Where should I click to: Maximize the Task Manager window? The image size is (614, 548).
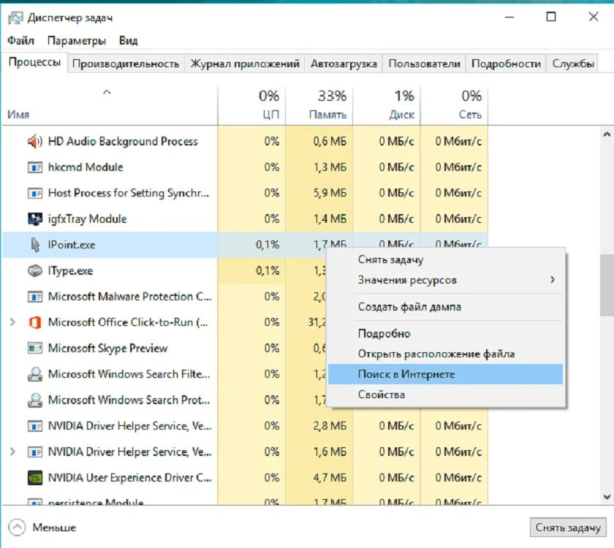[551, 17]
